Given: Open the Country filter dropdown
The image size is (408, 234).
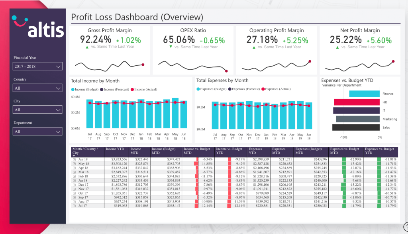Looking at the screenshot, I should click(x=37, y=88).
